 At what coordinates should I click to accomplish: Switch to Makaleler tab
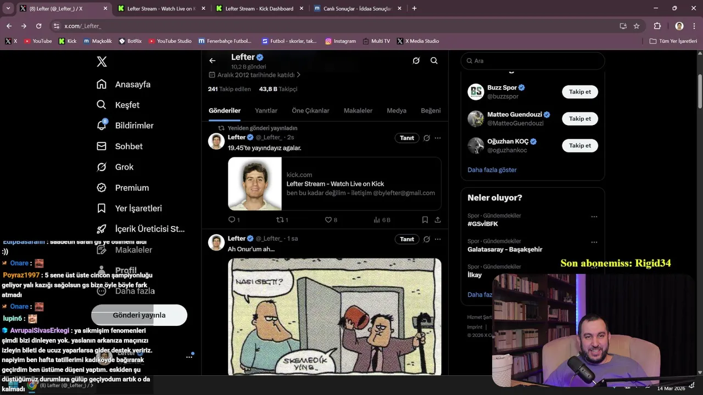point(358,111)
